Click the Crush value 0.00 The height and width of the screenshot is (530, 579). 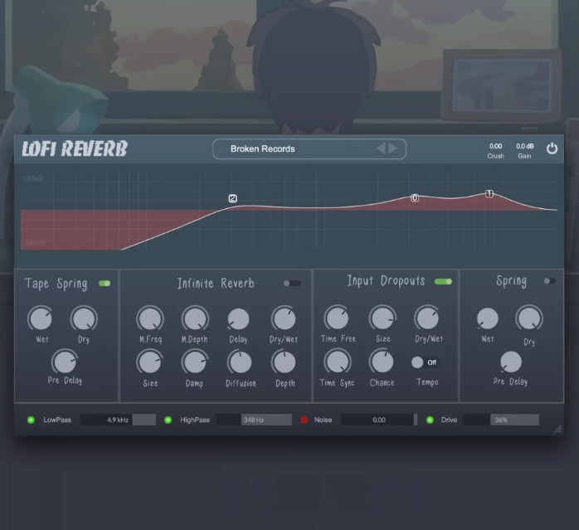495,146
